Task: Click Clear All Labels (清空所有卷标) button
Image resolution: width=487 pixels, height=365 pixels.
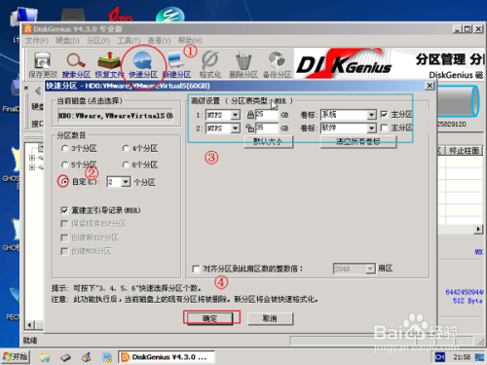Action: pyautogui.click(x=358, y=142)
